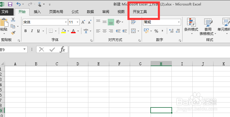Toggle Bold formatting

pos(25,31)
